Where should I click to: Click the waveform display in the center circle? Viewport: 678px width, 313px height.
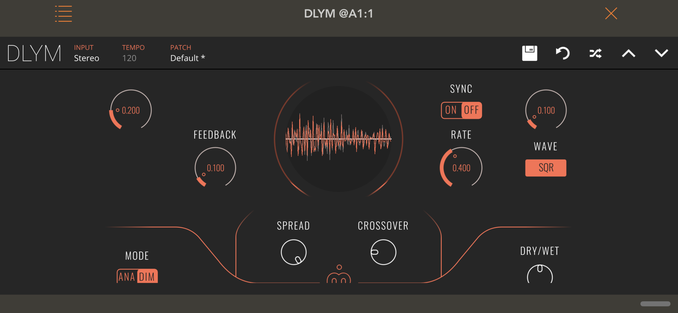click(x=338, y=139)
